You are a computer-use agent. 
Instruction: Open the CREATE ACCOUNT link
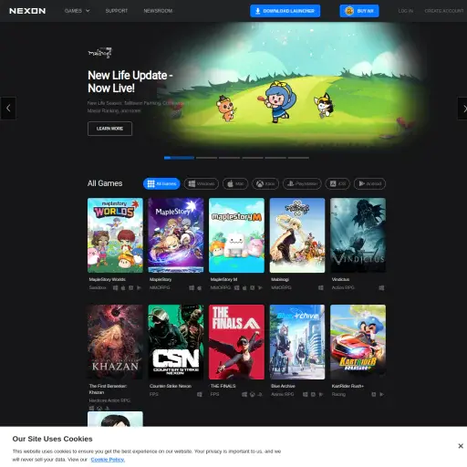pyautogui.click(x=444, y=11)
